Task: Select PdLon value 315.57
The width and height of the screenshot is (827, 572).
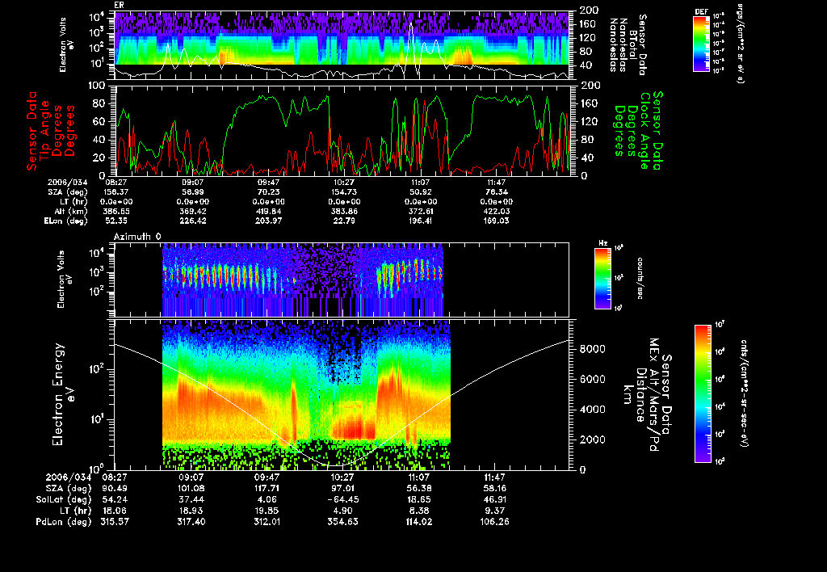Action: click(115, 522)
